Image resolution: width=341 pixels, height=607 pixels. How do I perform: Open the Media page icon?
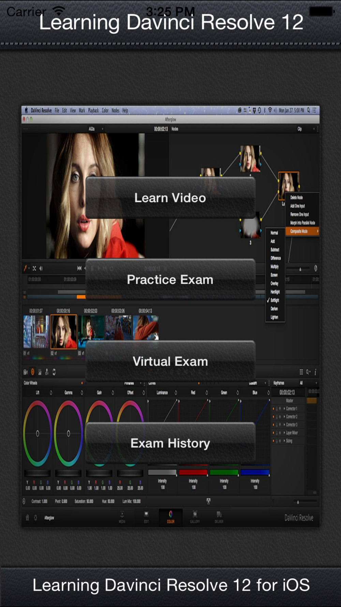(x=122, y=517)
